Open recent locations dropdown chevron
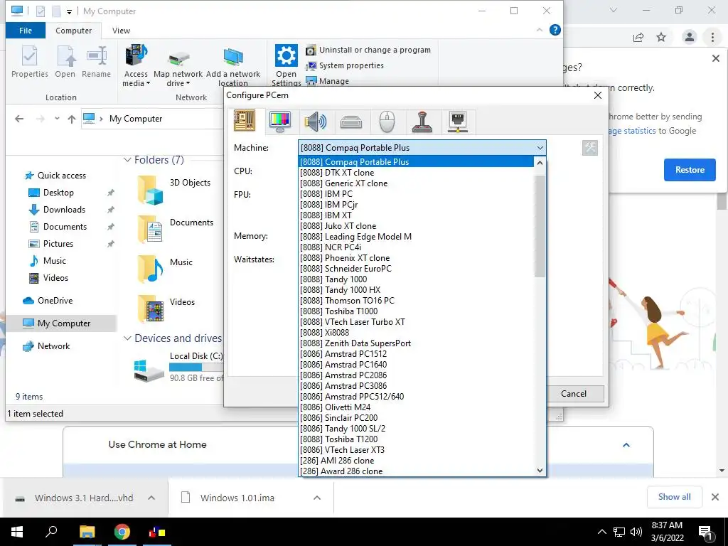 click(57, 119)
